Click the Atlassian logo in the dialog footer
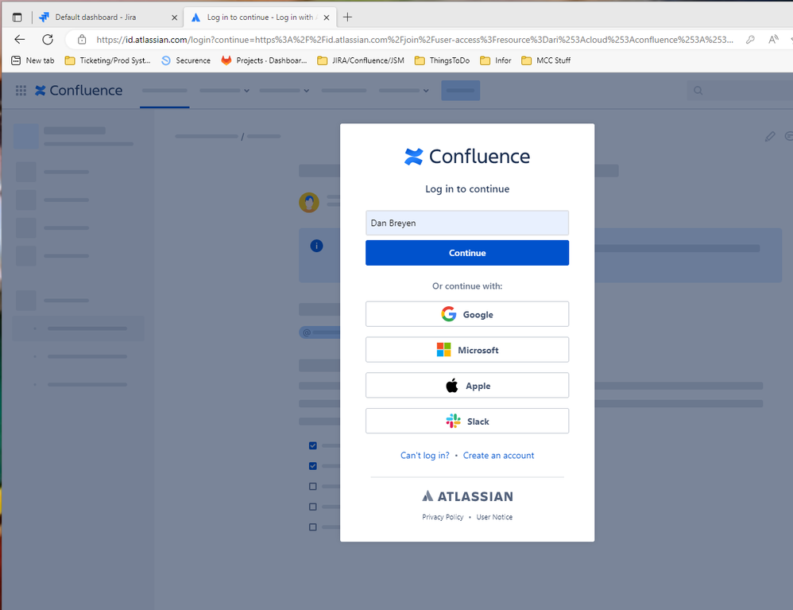Viewport: 793px width, 610px height. tap(467, 496)
